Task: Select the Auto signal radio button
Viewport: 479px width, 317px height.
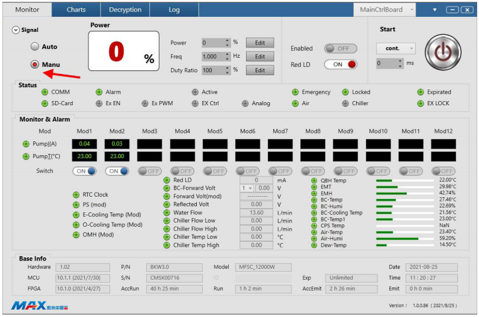Action: (x=35, y=46)
